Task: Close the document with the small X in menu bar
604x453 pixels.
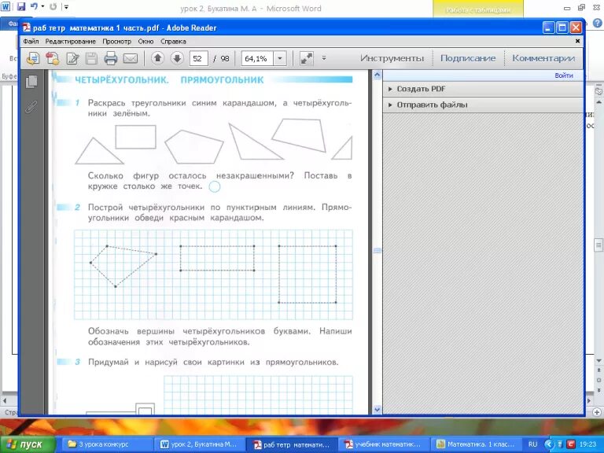Action: tap(577, 41)
